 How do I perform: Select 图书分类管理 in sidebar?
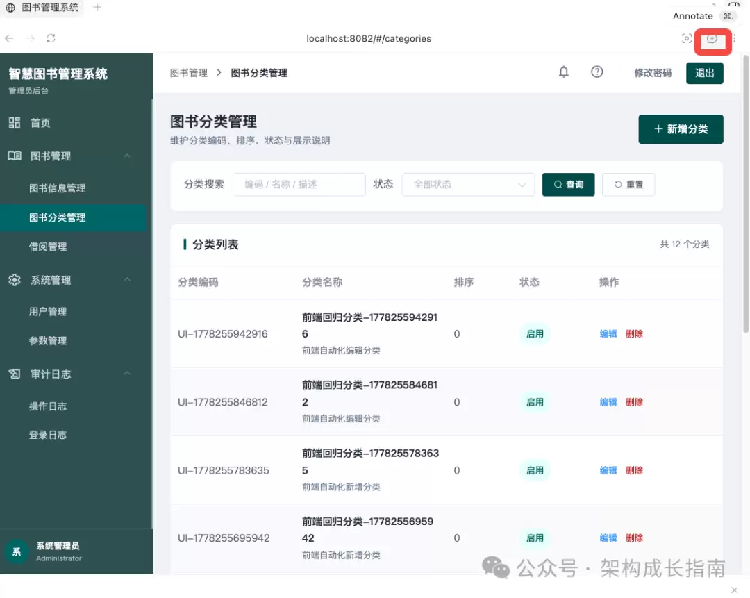(x=73, y=217)
